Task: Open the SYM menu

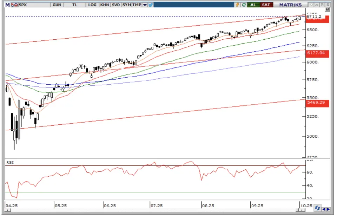Action: point(127,5)
